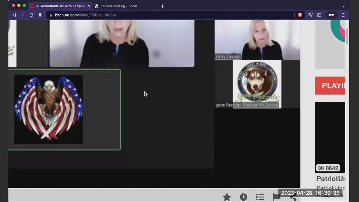Click the clock watch-later icon

[243, 197]
